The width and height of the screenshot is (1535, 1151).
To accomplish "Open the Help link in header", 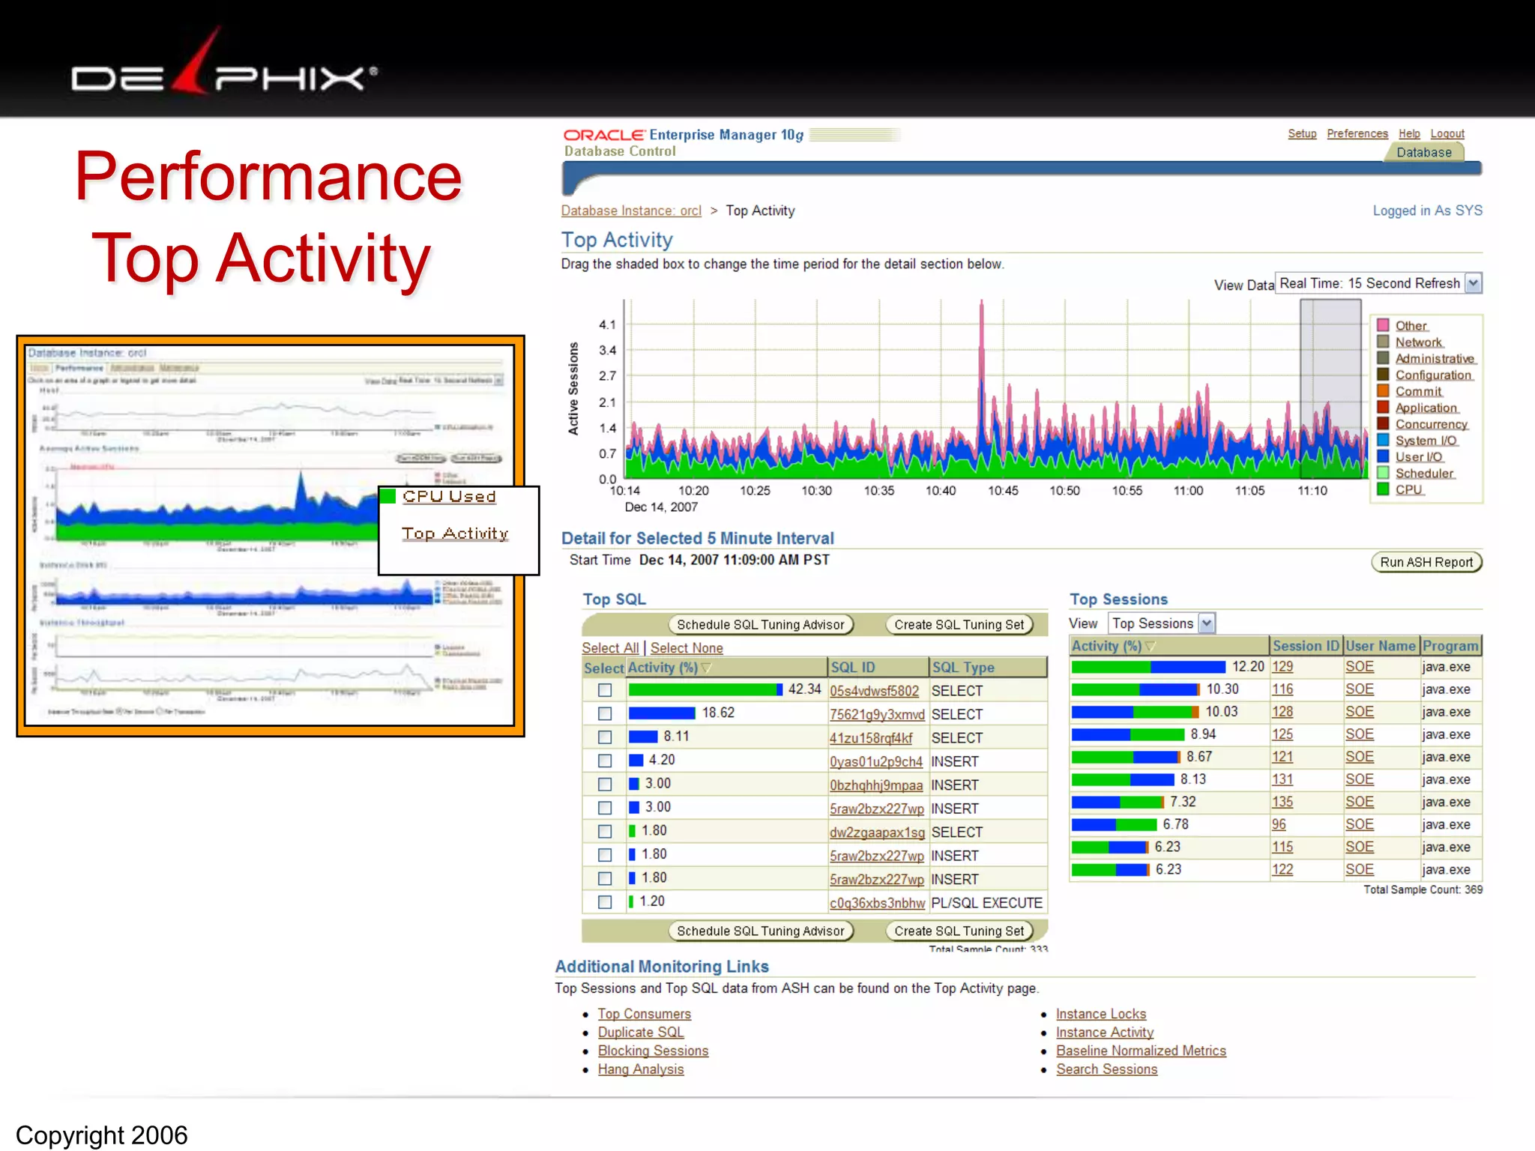I will tap(1409, 133).
